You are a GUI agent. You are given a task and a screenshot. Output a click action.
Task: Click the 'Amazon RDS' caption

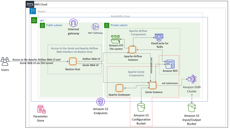click(170, 71)
